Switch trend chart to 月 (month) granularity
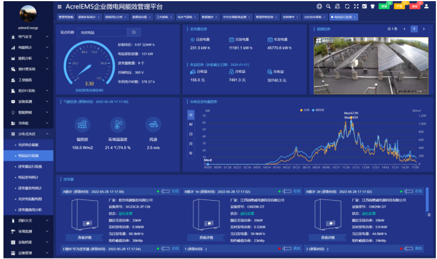 click(191, 144)
